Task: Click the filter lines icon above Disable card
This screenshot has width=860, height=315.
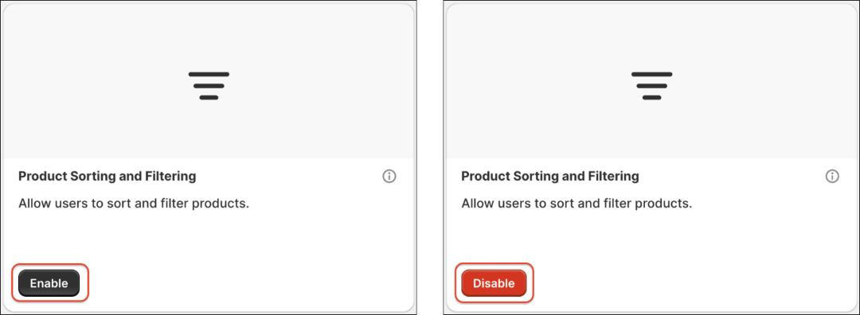Action: pos(651,85)
